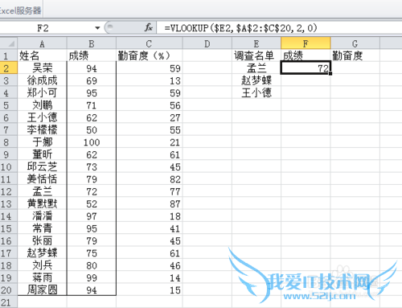Open the Excel服务器 ribbon tab
Image resolution: width=402 pixels, height=308 pixels.
pyautogui.click(x=21, y=10)
